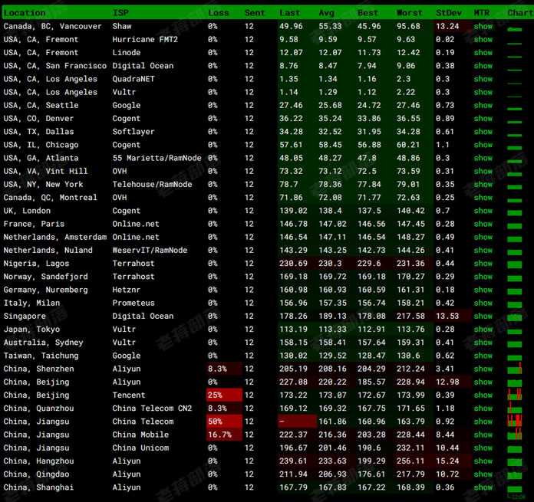
Task: Show MTR for Shenzhen Aliyun row
Action: coord(483,369)
